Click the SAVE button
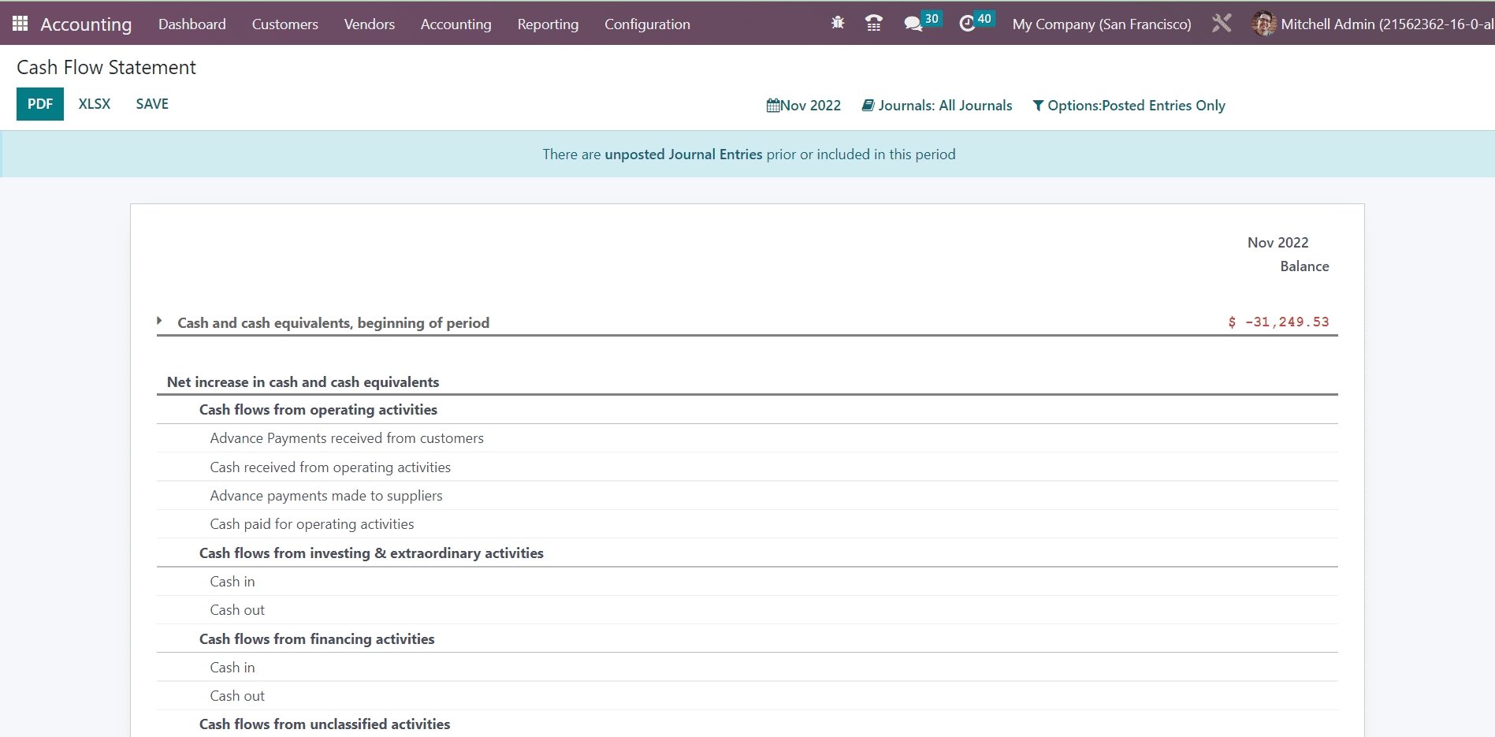 pos(152,104)
